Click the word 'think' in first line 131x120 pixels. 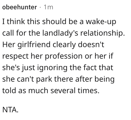[16, 21]
